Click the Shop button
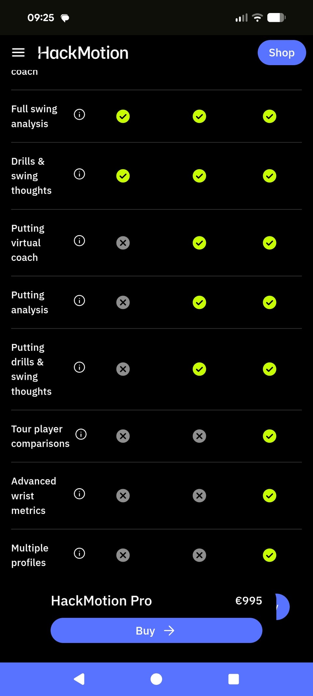This screenshot has width=313, height=696. pos(281,52)
